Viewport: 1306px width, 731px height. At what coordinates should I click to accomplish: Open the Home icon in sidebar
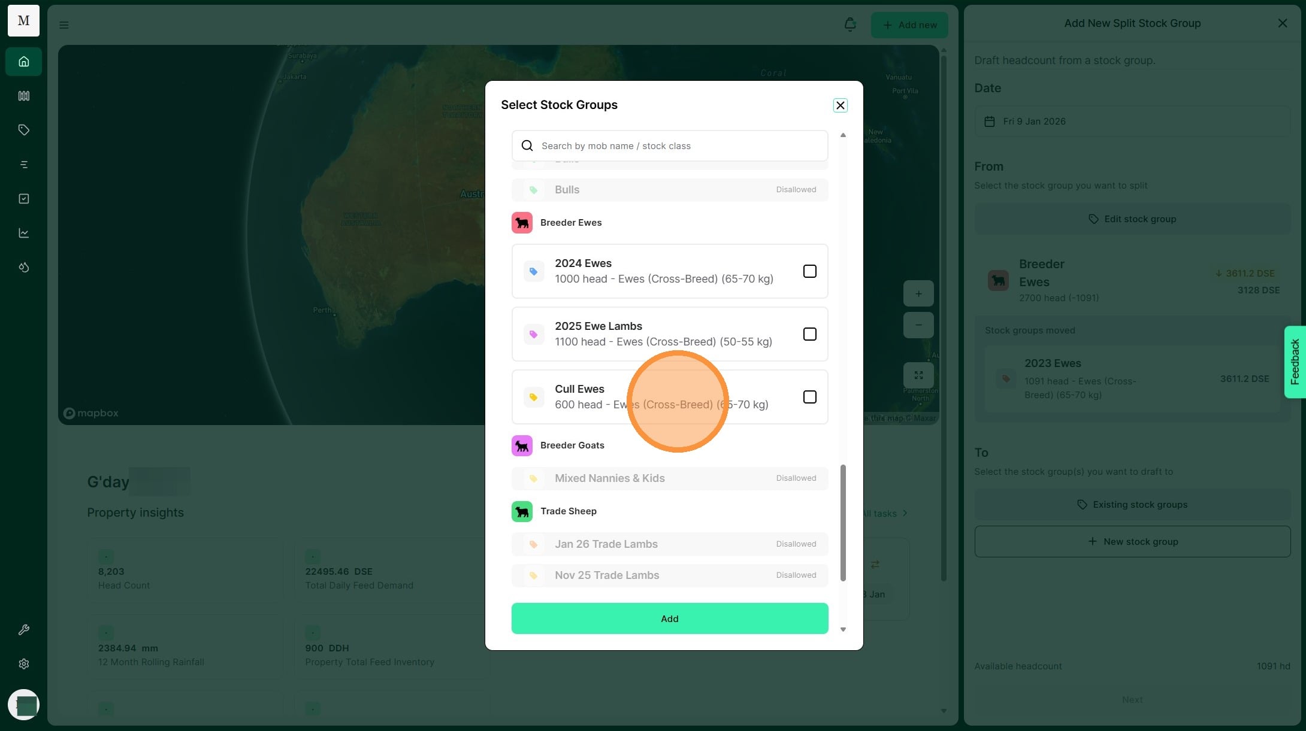23,62
